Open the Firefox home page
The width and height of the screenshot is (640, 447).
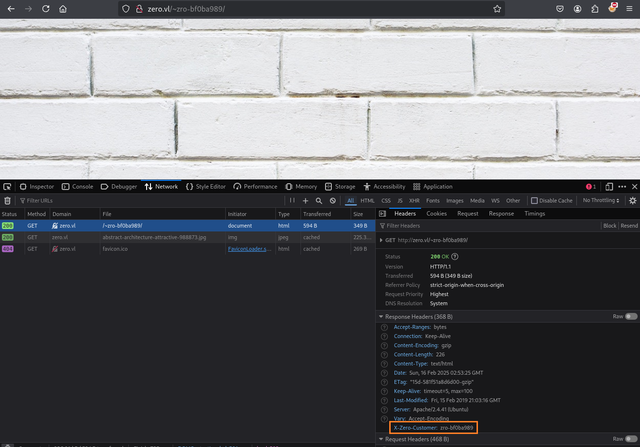tap(63, 9)
